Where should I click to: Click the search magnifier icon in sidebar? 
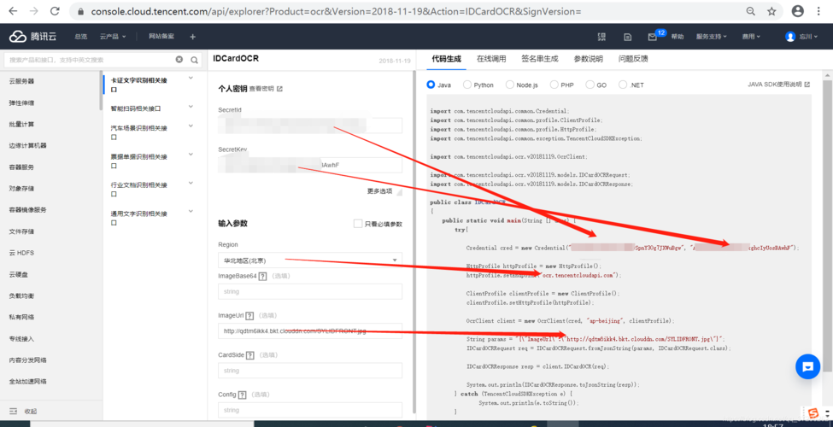coord(195,60)
